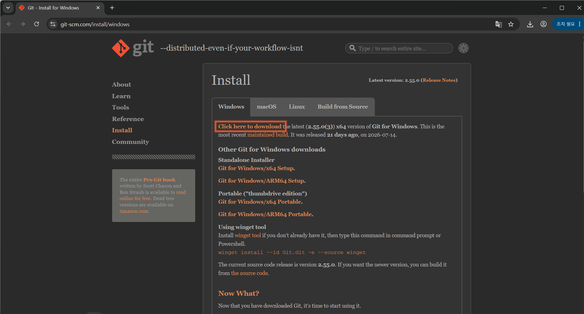Go back to the previous page
Viewport: 584px width, 314px height.
click(9, 24)
